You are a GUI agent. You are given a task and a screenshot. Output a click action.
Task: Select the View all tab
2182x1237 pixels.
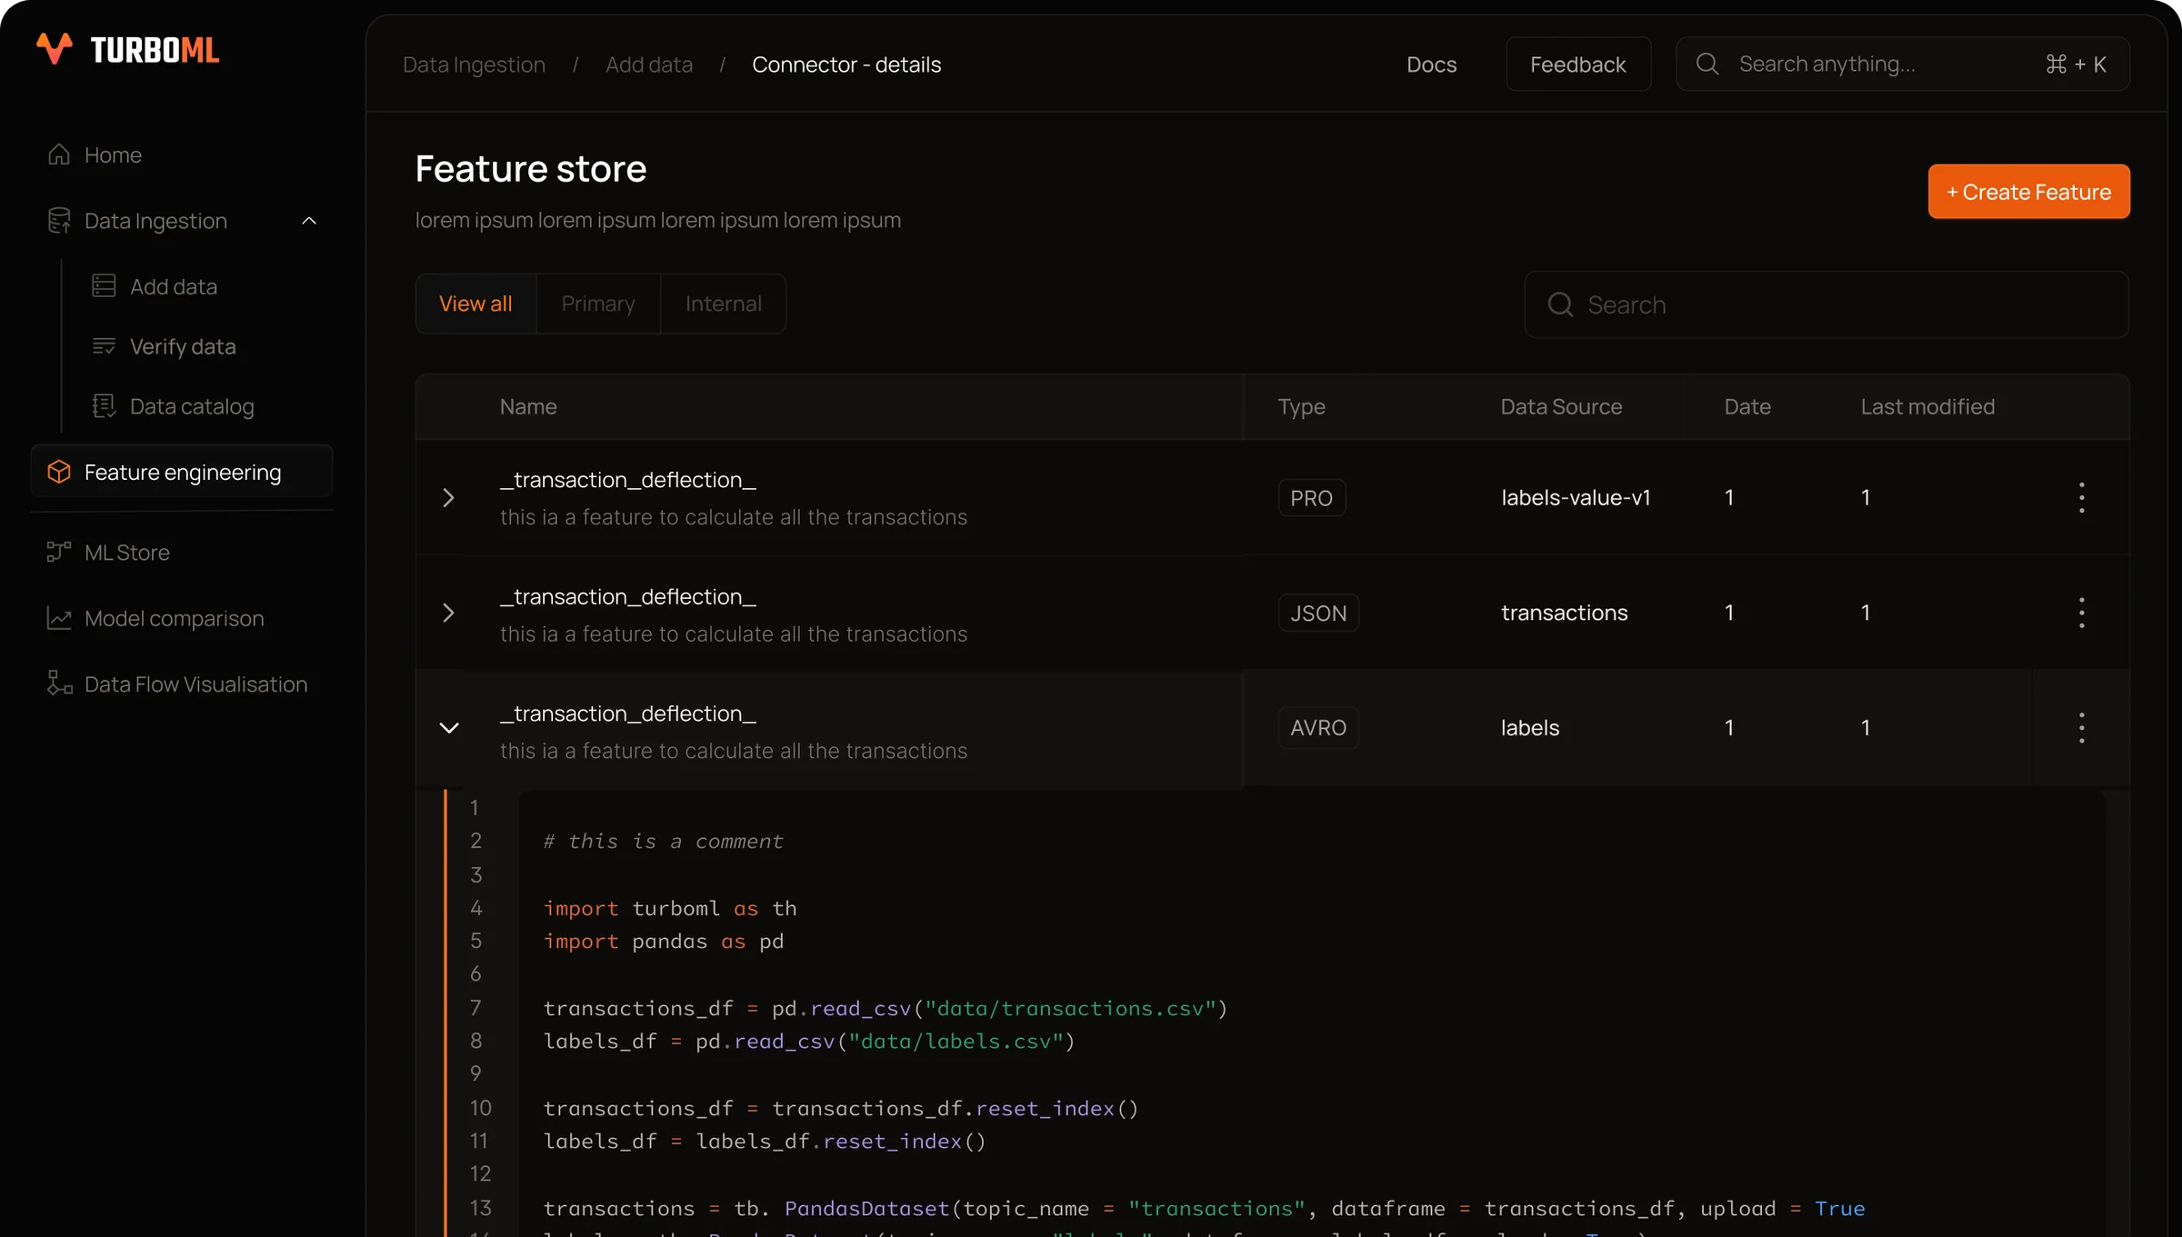pos(475,304)
